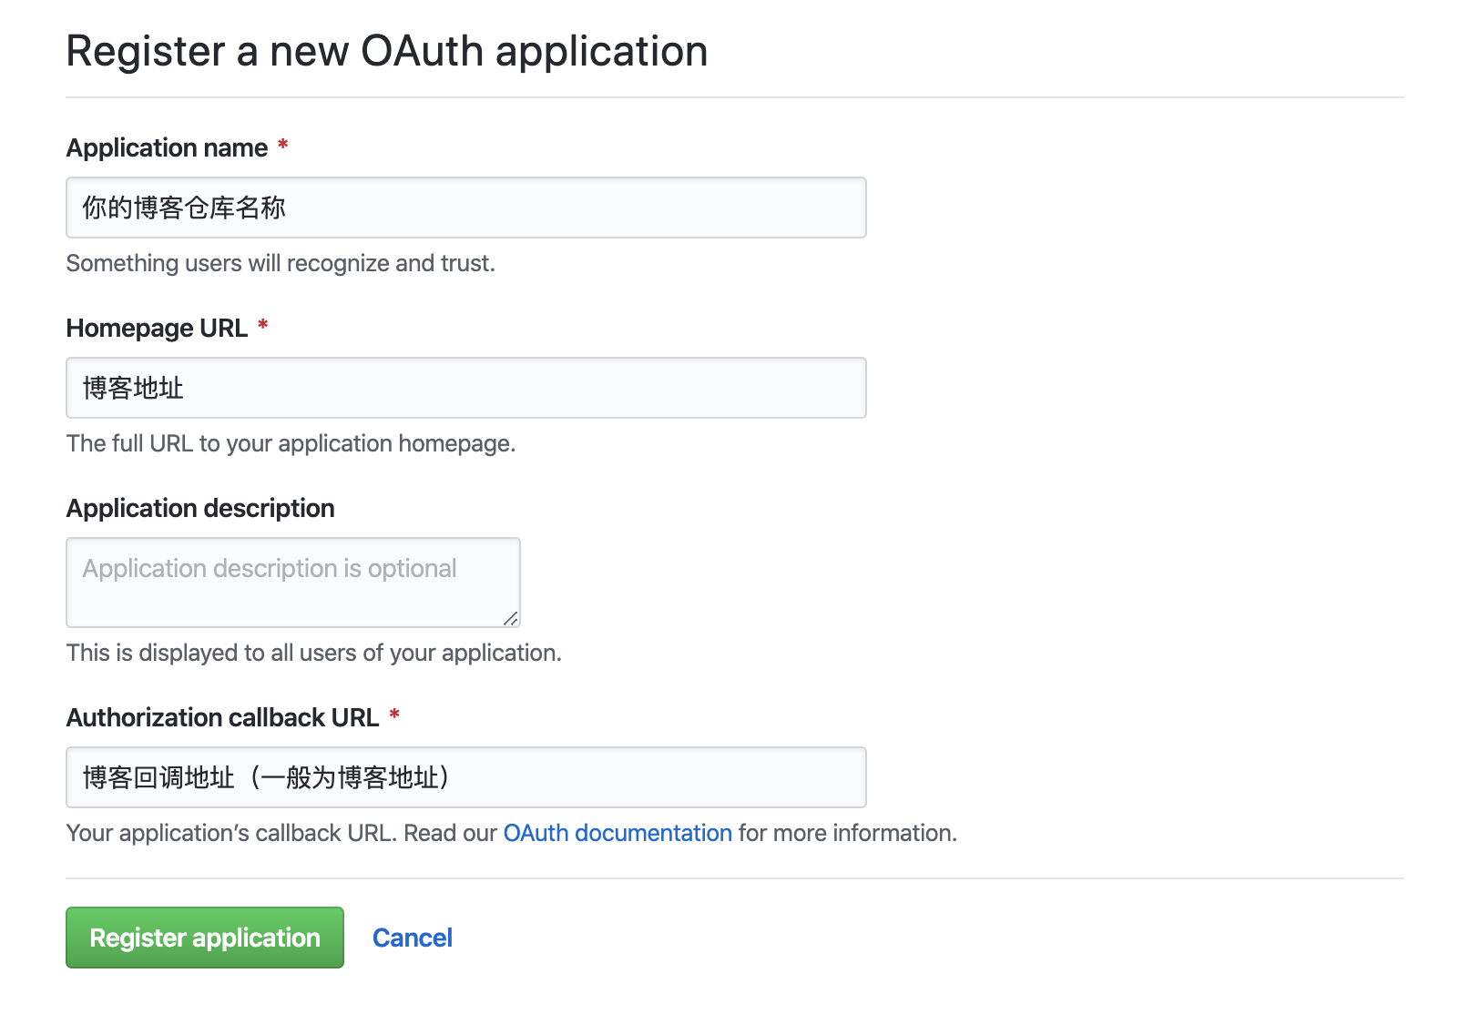Click the application's callback URL hint
1470x1014 pixels.
[x=512, y=833]
